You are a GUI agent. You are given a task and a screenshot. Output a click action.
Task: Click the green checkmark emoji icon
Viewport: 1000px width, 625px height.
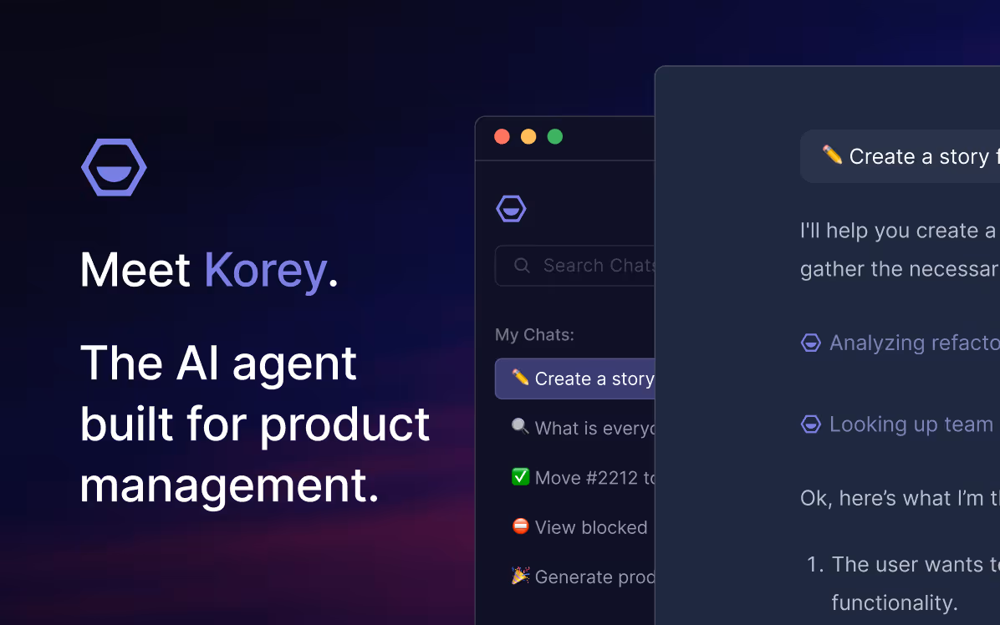tap(520, 476)
